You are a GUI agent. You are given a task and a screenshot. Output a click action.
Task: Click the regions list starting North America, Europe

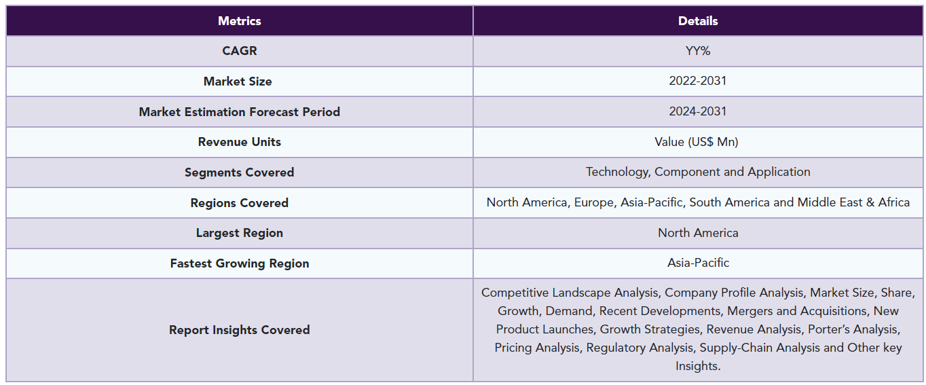click(x=698, y=203)
